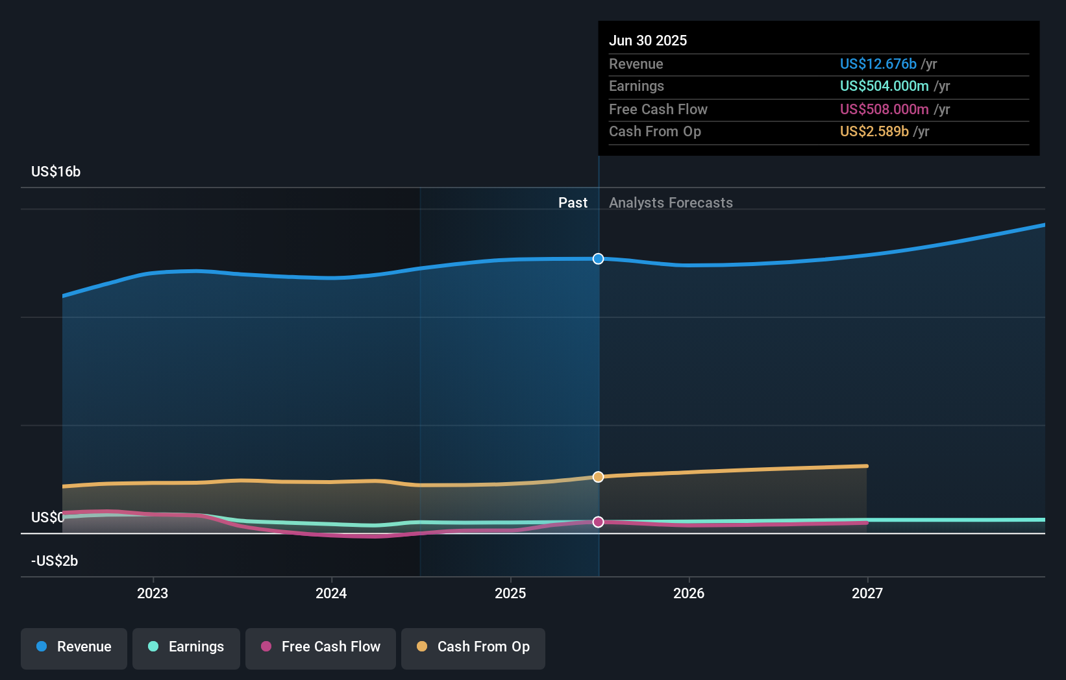The height and width of the screenshot is (680, 1066).
Task: Click the Cash From Op data point marker
Action: click(x=598, y=477)
